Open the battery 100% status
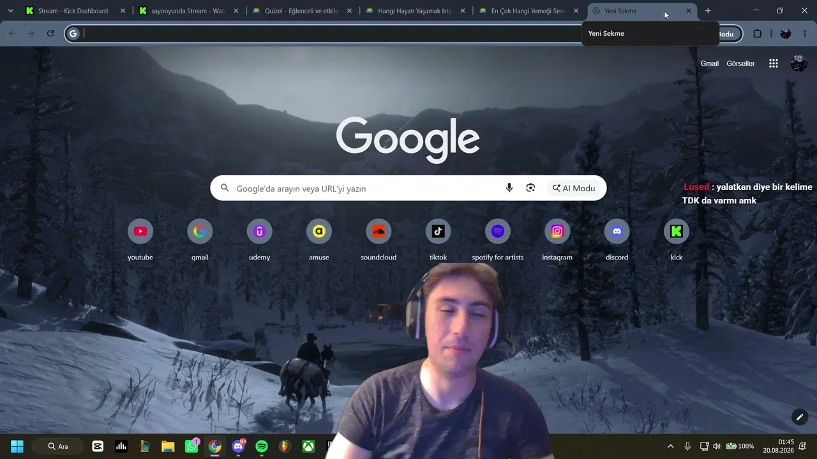The width and height of the screenshot is (817, 459). point(740,446)
